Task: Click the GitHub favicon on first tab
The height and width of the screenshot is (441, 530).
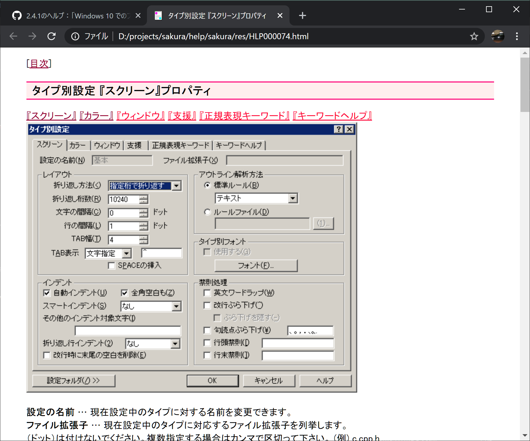Action: tap(17, 15)
